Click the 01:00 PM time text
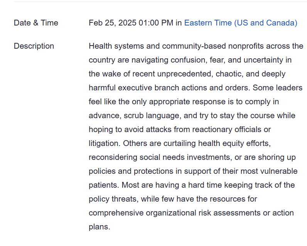The width and height of the screenshot is (307, 246). pyautogui.click(x=156, y=23)
